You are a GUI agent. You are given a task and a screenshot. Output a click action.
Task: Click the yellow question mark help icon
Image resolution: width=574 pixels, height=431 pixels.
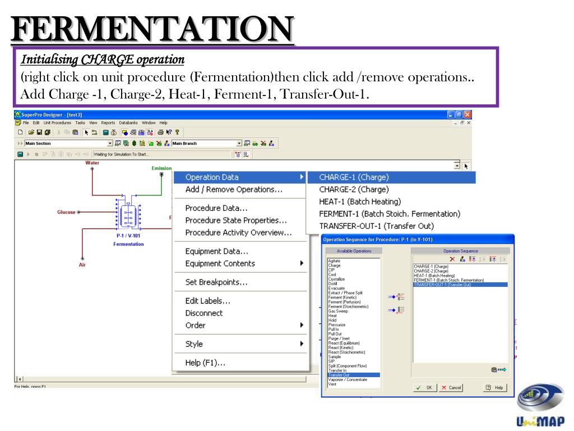pos(177,132)
